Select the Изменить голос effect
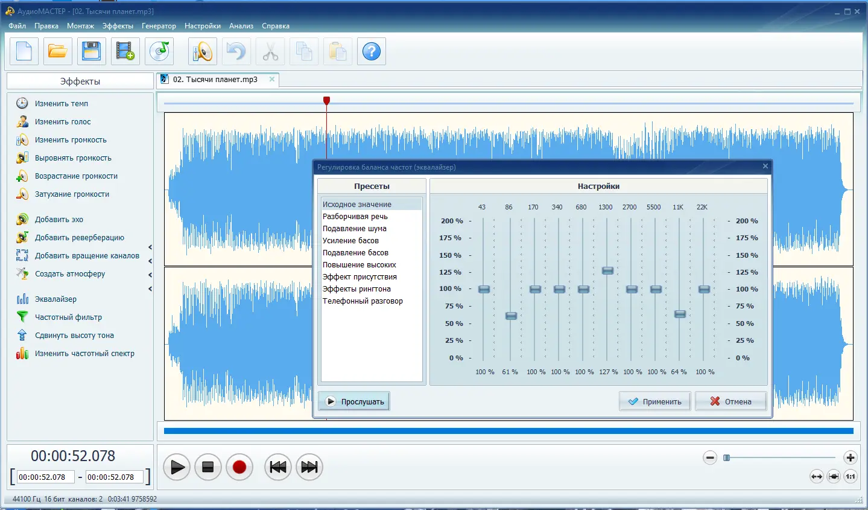The width and height of the screenshot is (868, 510). click(63, 122)
